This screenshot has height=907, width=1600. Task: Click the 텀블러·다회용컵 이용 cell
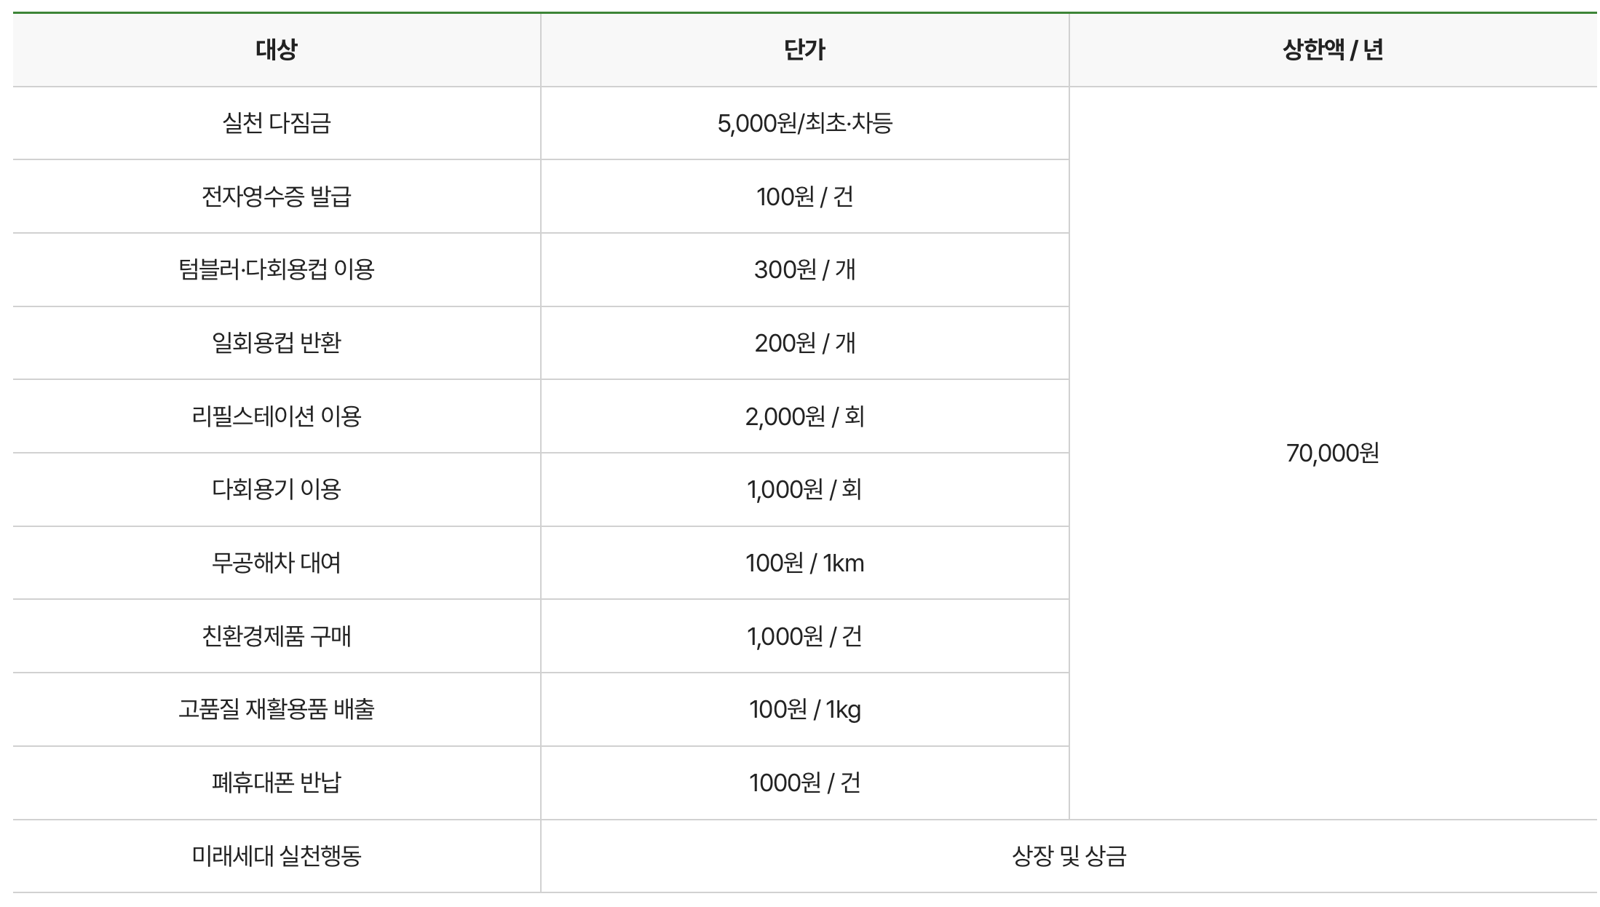[x=277, y=270]
